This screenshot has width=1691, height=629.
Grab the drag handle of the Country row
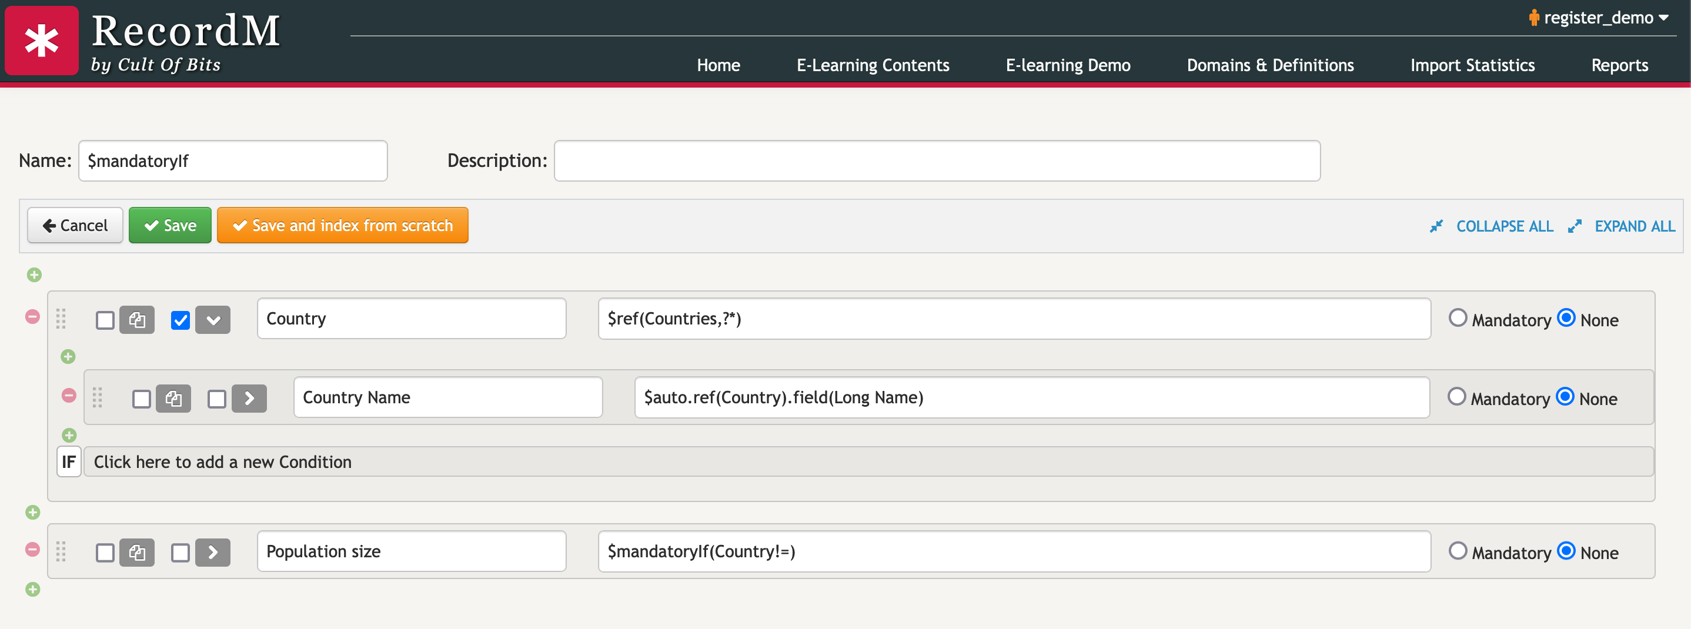[x=61, y=319]
